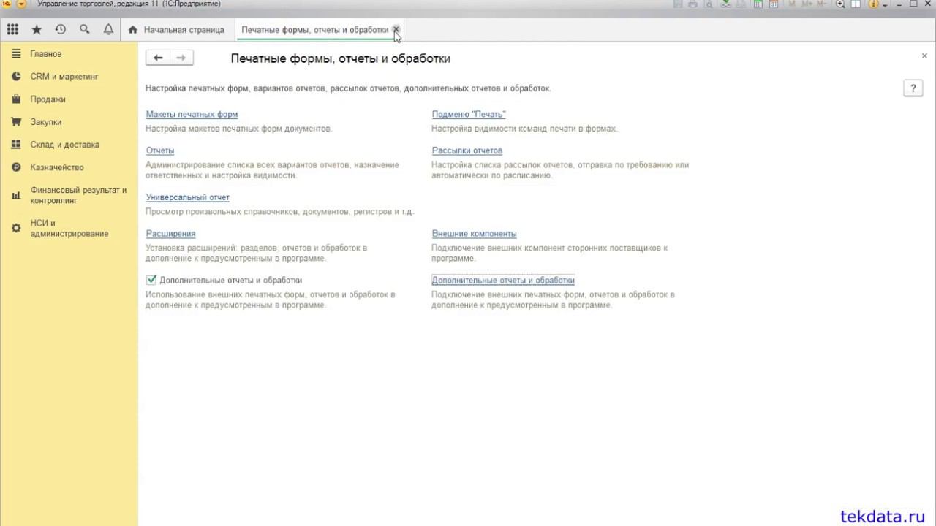Image resolution: width=936 pixels, height=526 pixels.
Task: Click the home icon of Начальная страница
Action: 132,30
